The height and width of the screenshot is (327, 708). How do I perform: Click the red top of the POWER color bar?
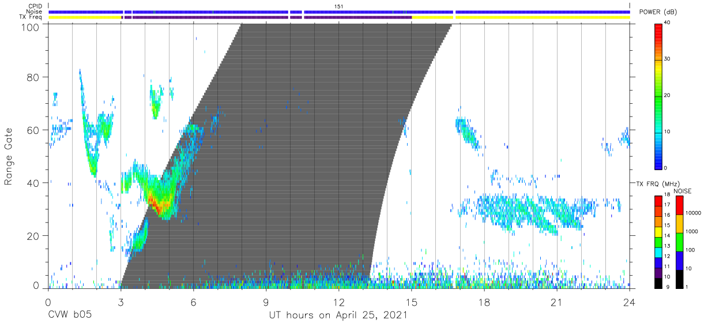tap(658, 29)
